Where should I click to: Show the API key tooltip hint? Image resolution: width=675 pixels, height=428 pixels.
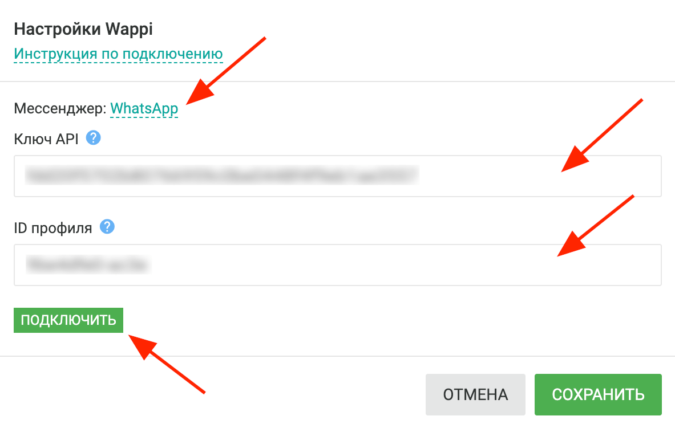(94, 138)
